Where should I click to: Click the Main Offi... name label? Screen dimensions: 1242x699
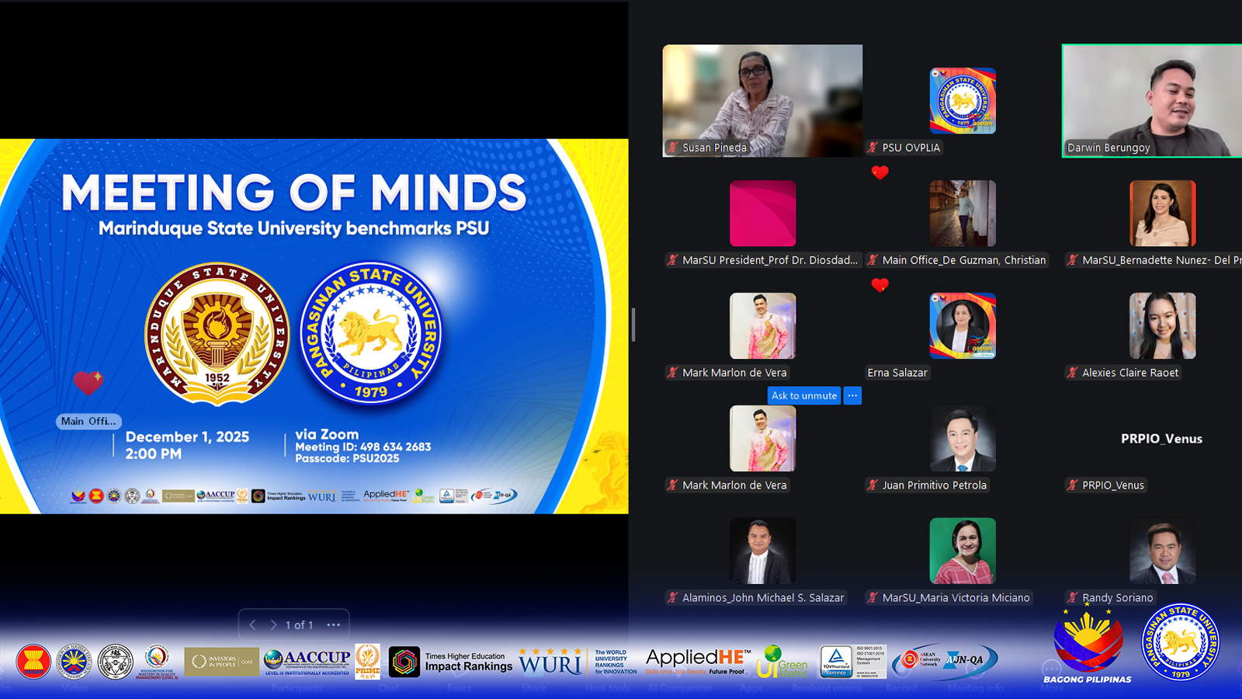click(x=88, y=421)
